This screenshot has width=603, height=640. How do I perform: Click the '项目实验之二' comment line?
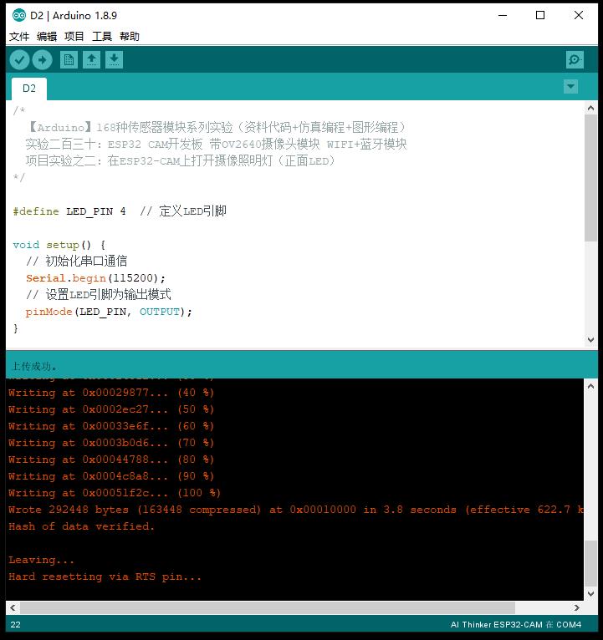[181, 160]
